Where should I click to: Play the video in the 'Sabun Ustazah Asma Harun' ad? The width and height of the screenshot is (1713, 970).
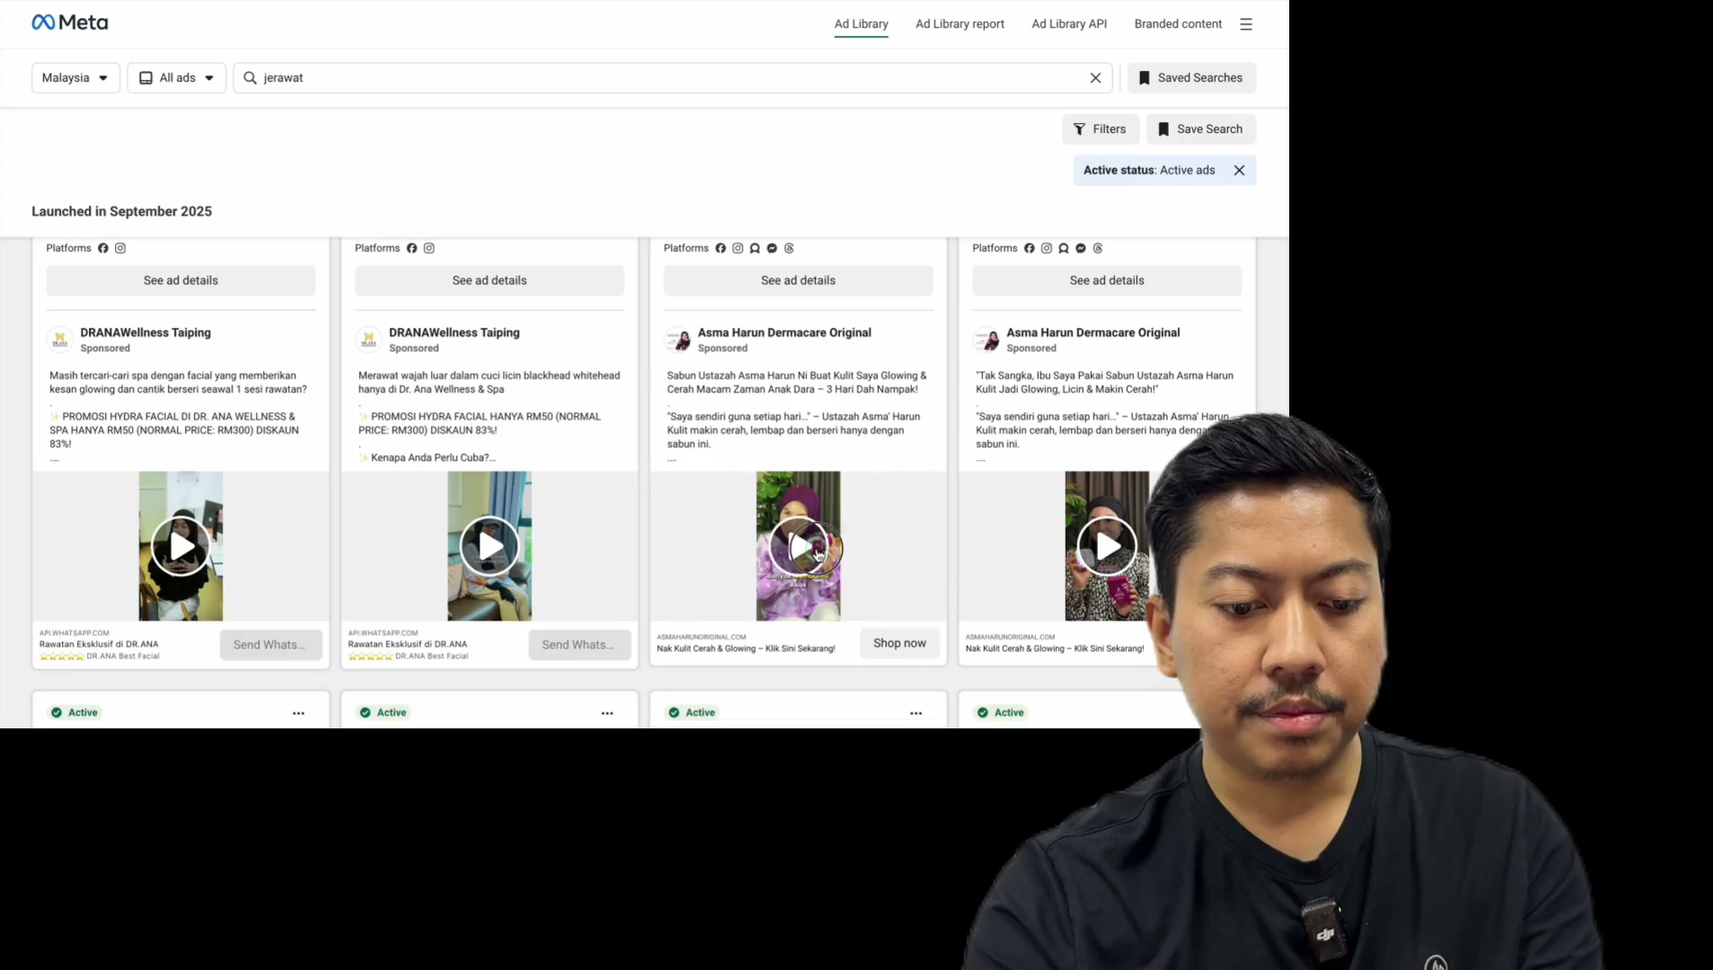798,546
